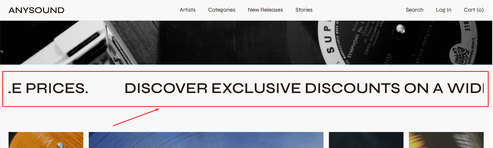Open the Stories page link
493x148 pixels.
click(x=304, y=10)
